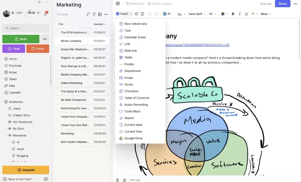Click the calendar event toolbar icon
This screenshot has height=182, width=301.
point(142,14)
